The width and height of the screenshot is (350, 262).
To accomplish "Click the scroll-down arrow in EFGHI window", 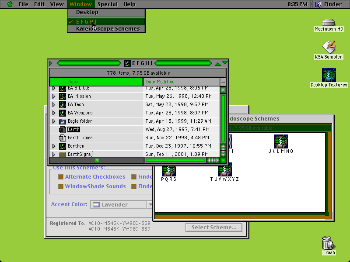I will tap(223, 154).
